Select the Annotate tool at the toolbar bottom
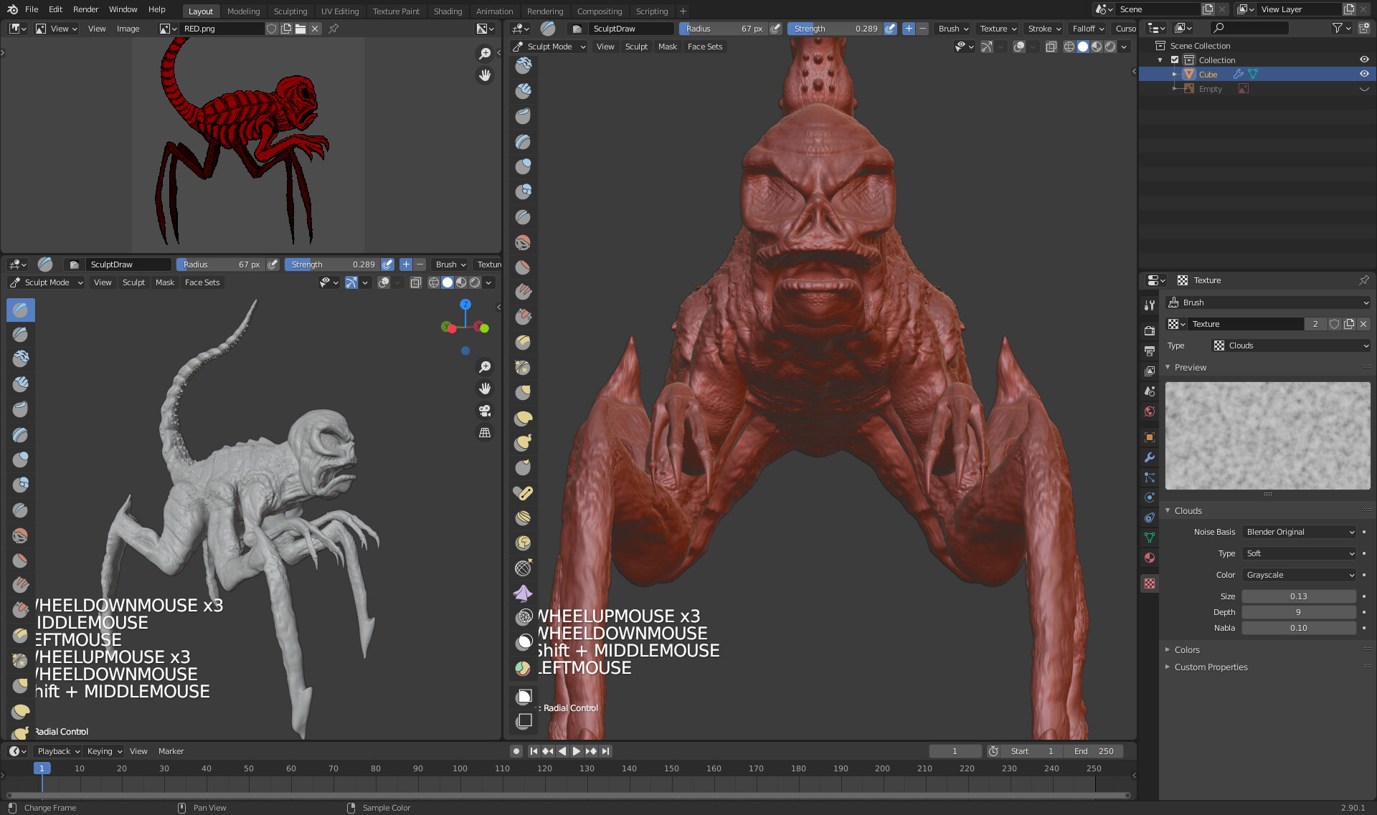 pos(523,721)
